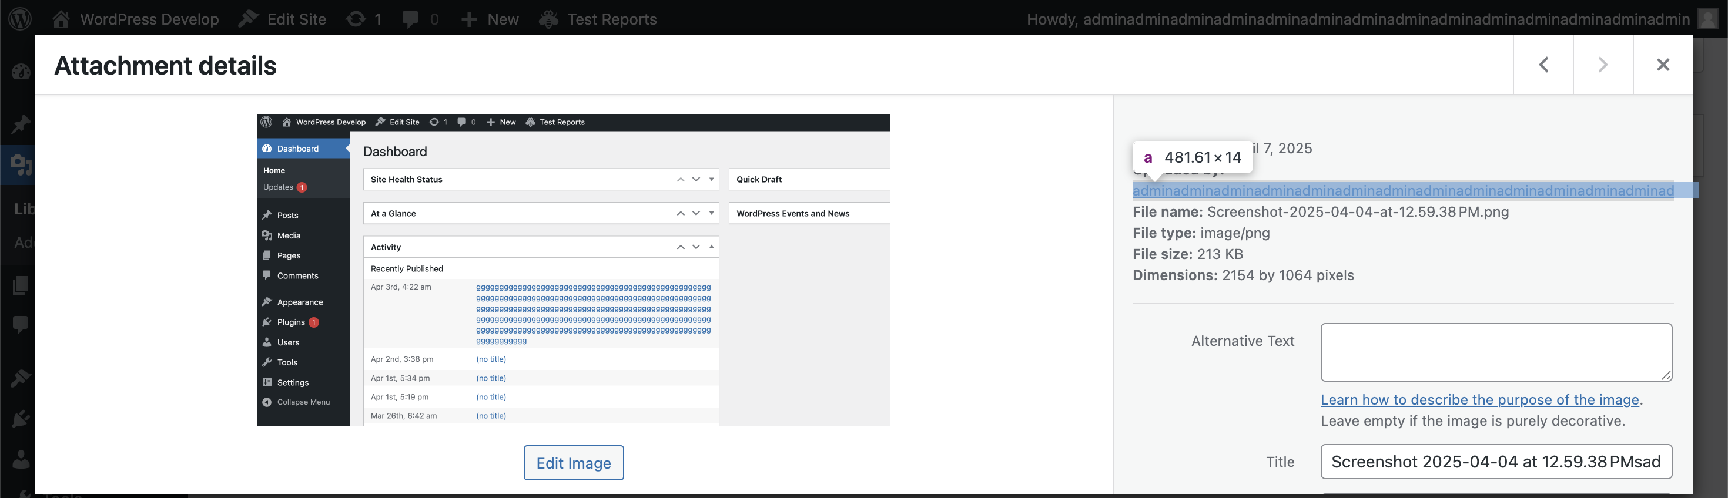Viewport: 1728px width, 498px height.
Task: Click the Title field label
Action: (x=1280, y=462)
